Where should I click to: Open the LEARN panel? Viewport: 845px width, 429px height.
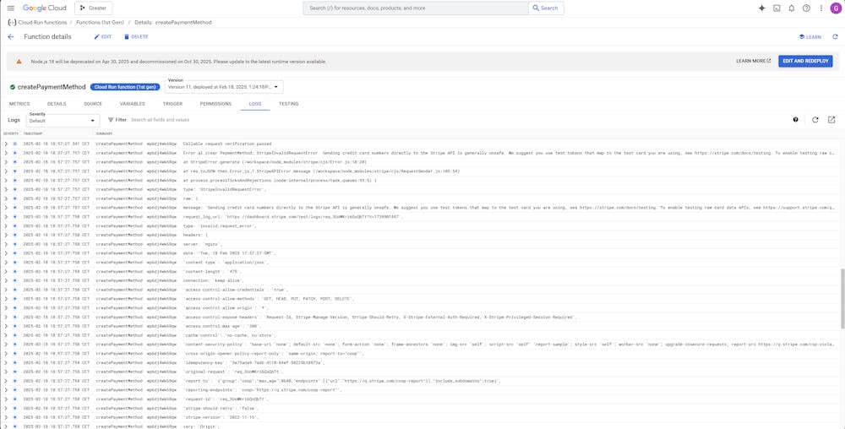pyautogui.click(x=810, y=36)
